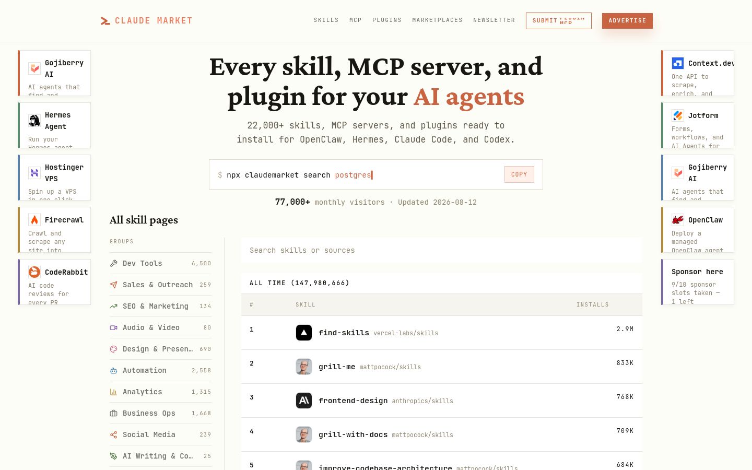Click the "Updated 2026-08-12" text
Image resolution: width=752 pixels, height=470 pixels.
coord(438,202)
